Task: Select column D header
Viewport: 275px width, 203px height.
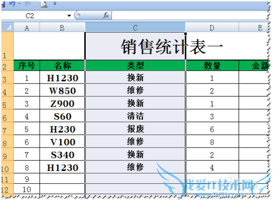Action: coord(212,28)
